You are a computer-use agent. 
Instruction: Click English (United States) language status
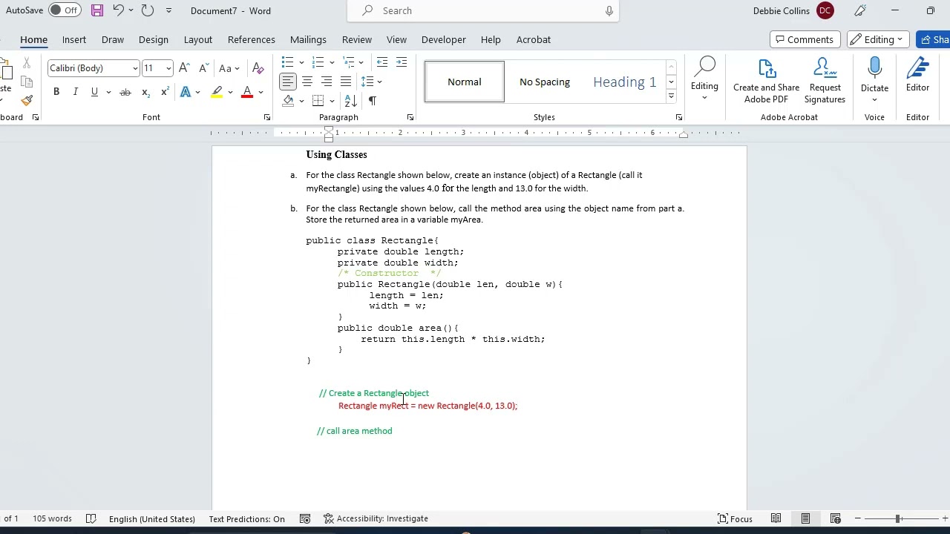pyautogui.click(x=152, y=518)
